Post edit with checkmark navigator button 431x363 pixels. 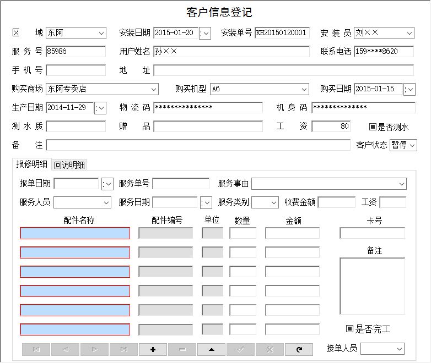click(x=240, y=349)
